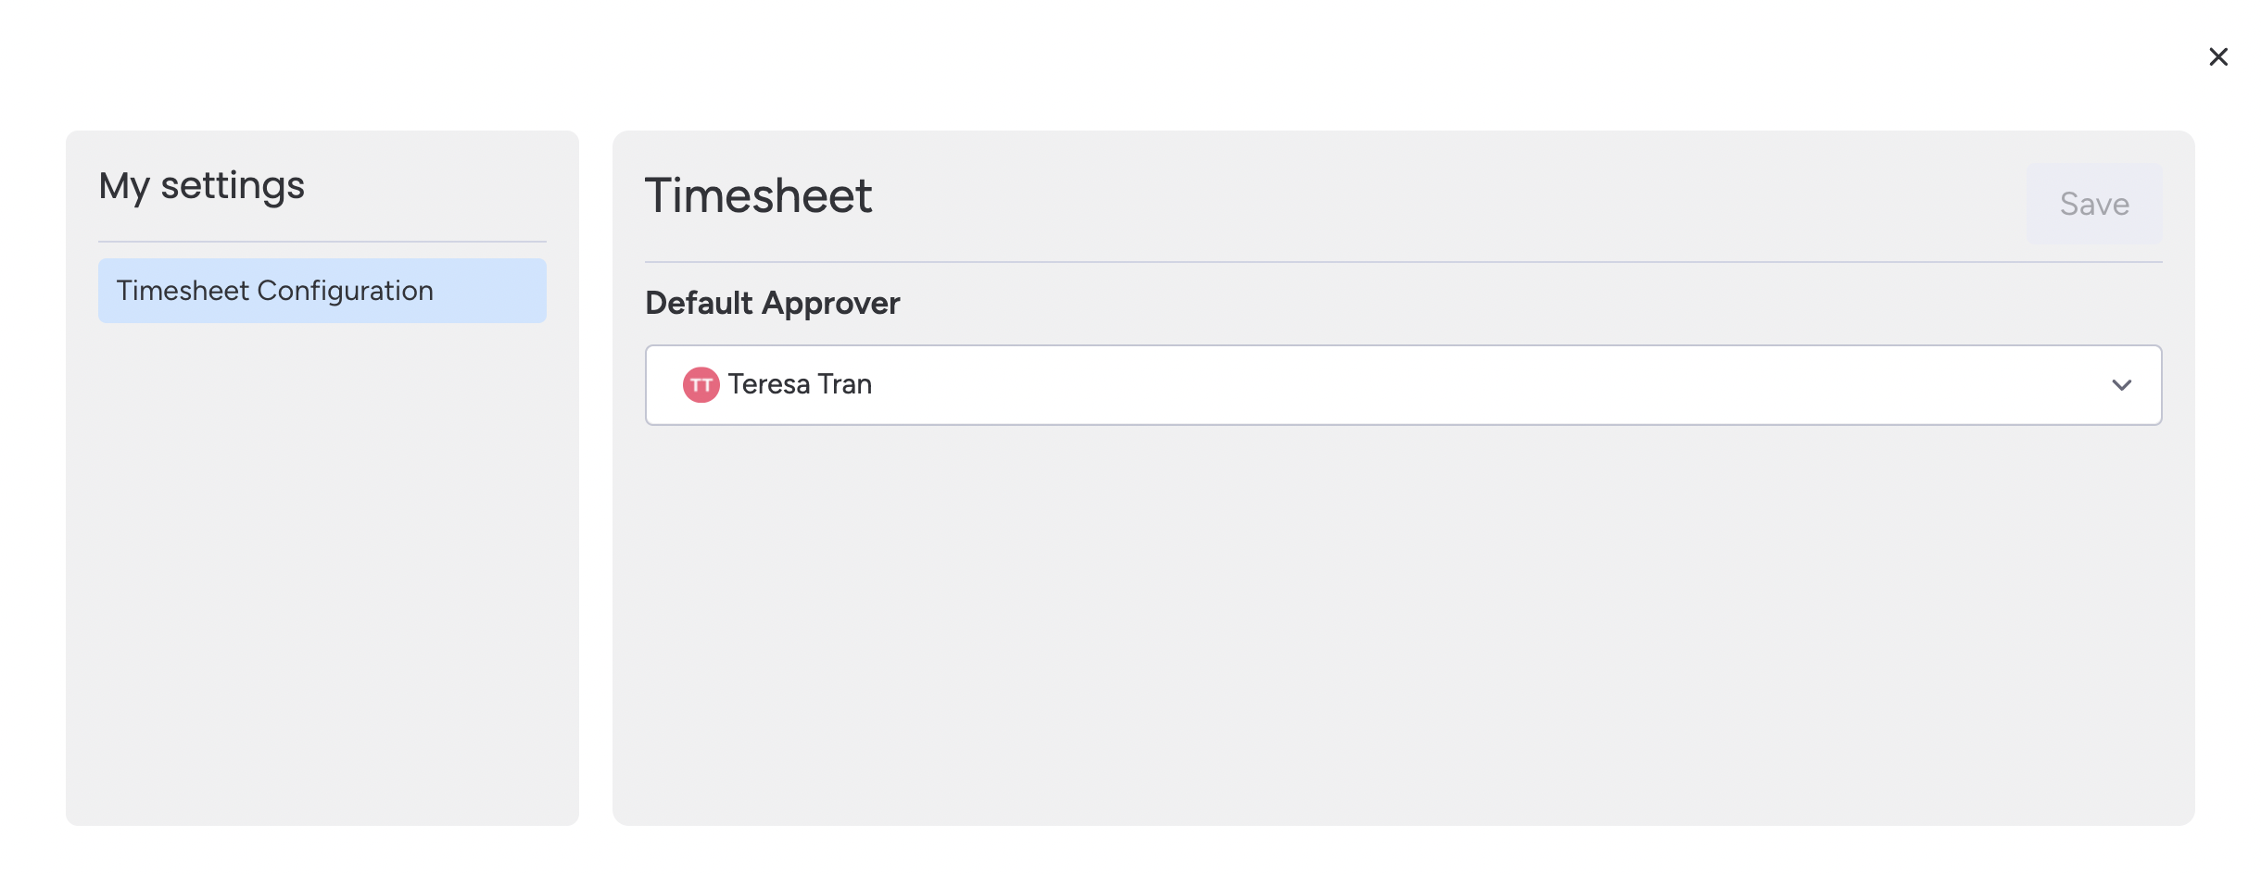This screenshot has height=874, width=2261.
Task: Click the My settings heading
Action: (201, 185)
